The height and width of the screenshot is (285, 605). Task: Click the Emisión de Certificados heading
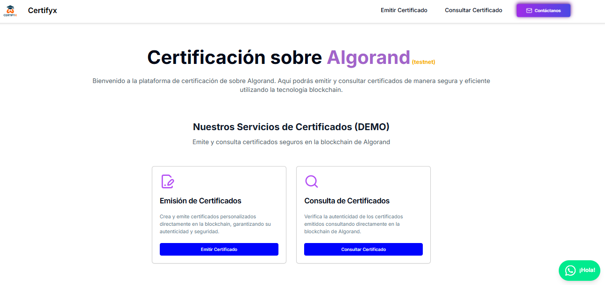click(x=199, y=201)
